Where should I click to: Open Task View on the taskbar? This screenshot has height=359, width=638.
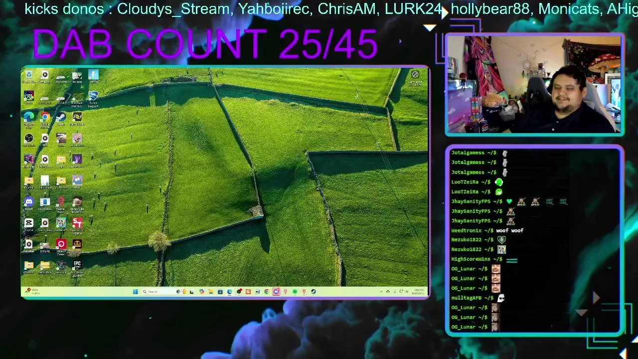191,292
